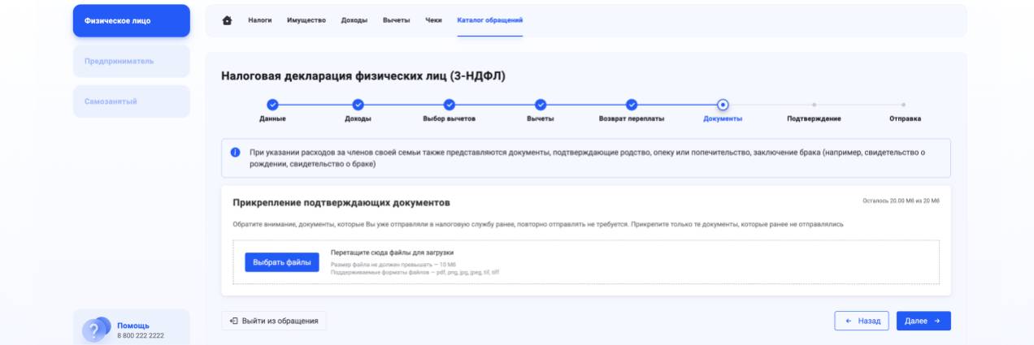The width and height of the screenshot is (1034, 345).
Task: Open the Имущество tab
Action: coord(306,20)
